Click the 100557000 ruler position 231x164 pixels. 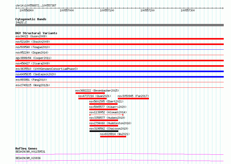67,10
